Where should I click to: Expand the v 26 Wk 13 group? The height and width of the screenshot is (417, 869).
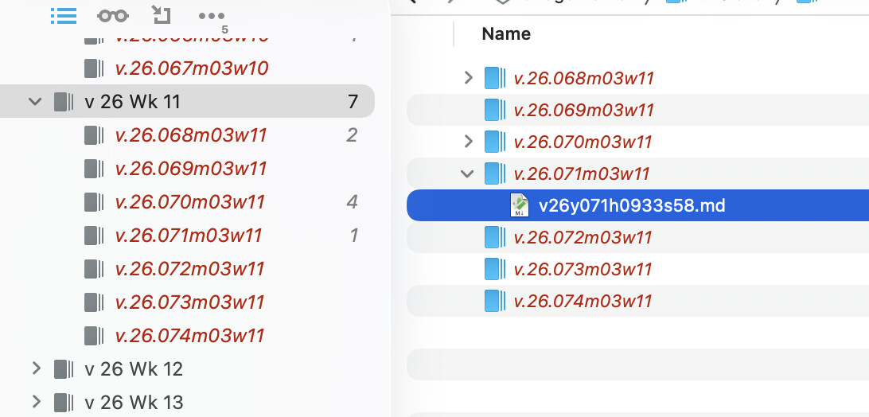pos(35,402)
